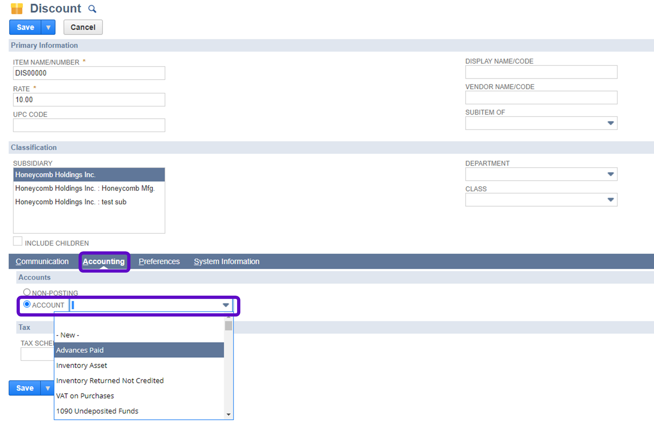Select Honeycomb Mfg. subsidiary in list

tap(85, 188)
